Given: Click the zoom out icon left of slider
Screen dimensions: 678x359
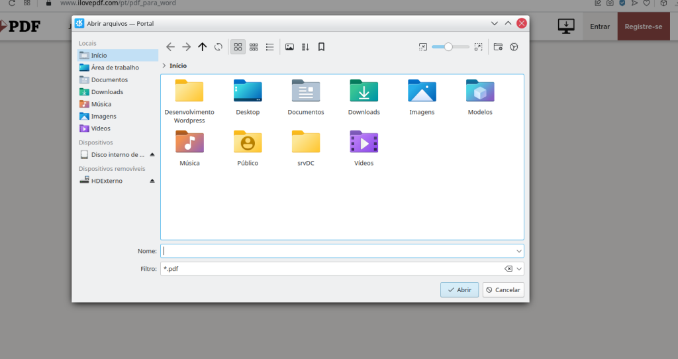Looking at the screenshot, I should coord(423,47).
